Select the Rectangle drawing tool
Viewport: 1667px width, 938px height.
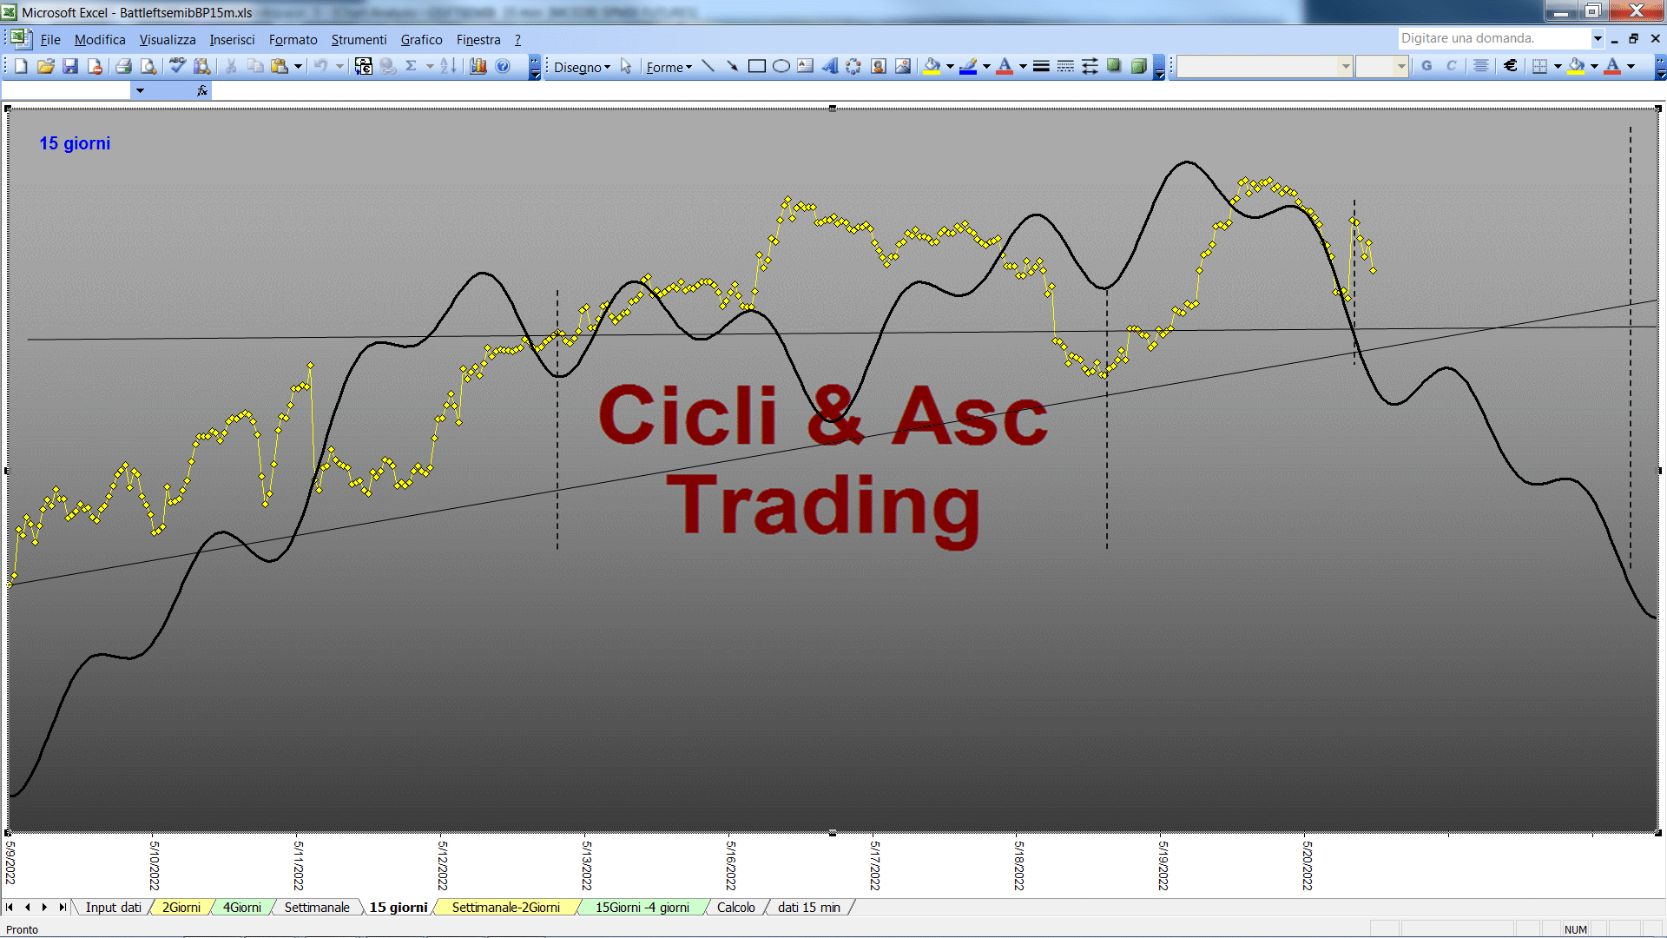pyautogui.click(x=756, y=66)
